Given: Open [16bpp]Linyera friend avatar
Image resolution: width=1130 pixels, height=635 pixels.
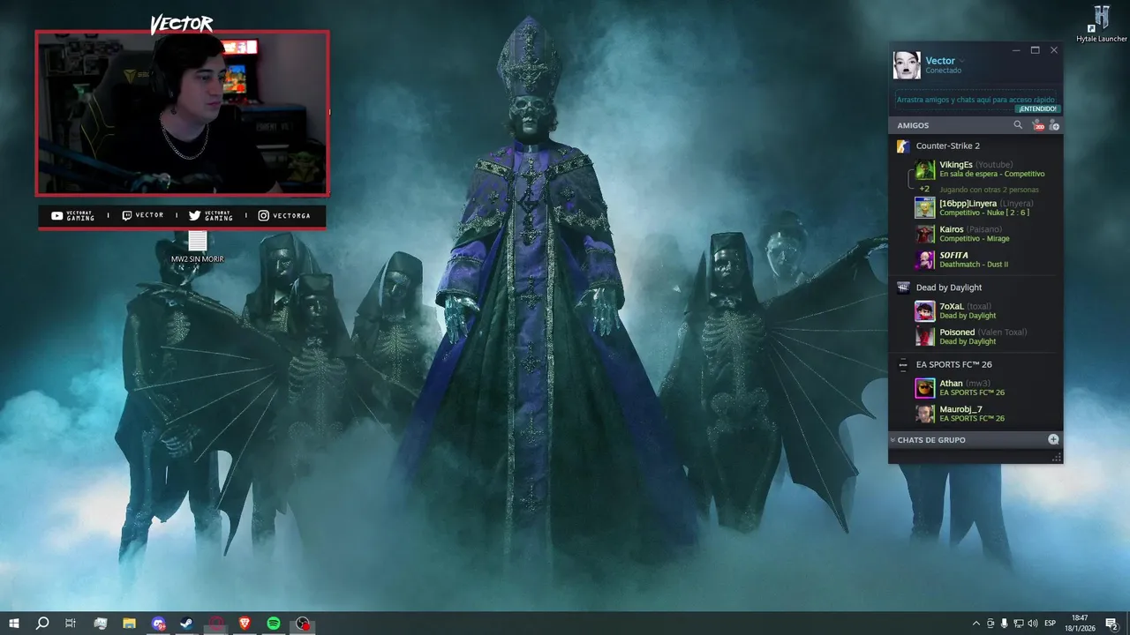Looking at the screenshot, I should 924,208.
